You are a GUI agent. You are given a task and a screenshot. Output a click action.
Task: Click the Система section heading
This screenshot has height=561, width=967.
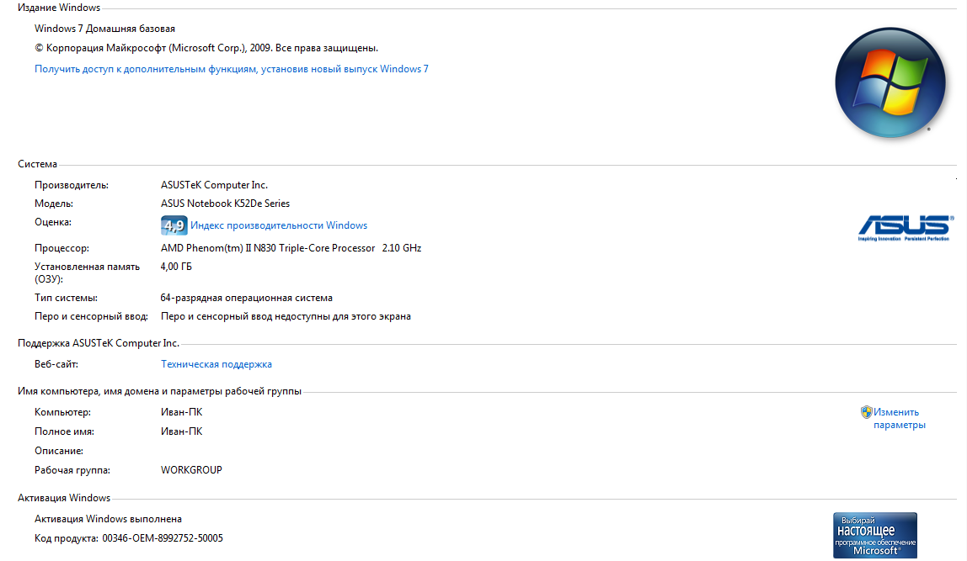click(38, 164)
